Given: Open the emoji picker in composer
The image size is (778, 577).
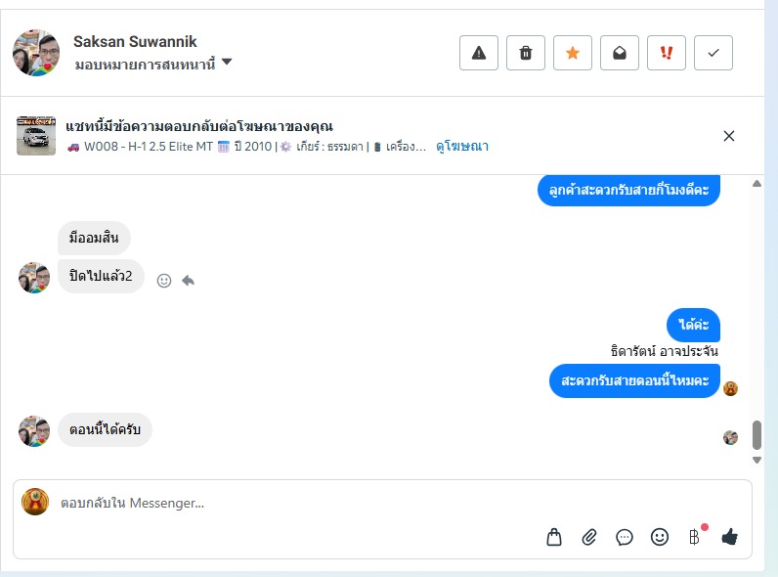Looking at the screenshot, I should point(660,537).
